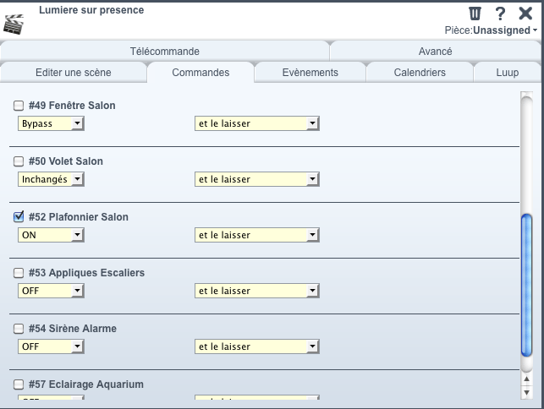Open Inchangés dropdown for Volet Salon
This screenshot has height=409, width=544.
[x=51, y=179]
